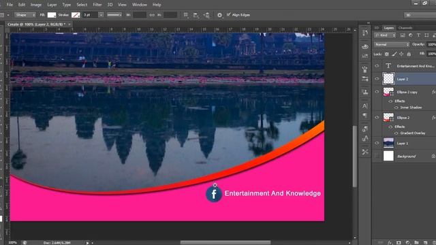Click Lock position move icon

[401, 54]
